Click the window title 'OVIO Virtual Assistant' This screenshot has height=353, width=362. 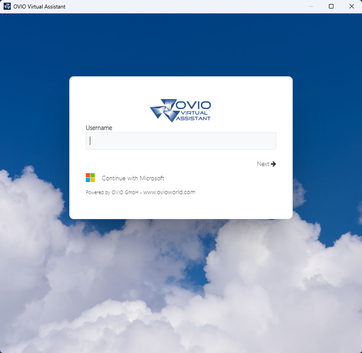(x=39, y=6)
